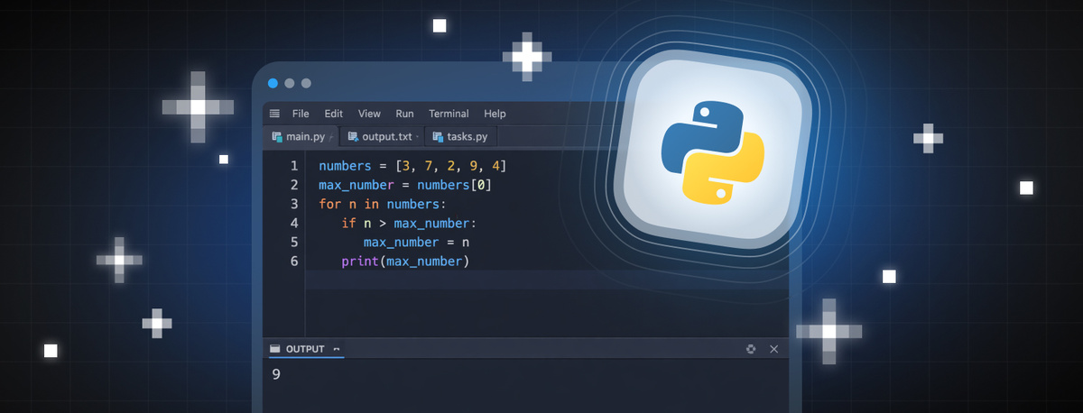Click line number 3 in the gutter
The height and width of the screenshot is (413, 1083).
tap(294, 204)
